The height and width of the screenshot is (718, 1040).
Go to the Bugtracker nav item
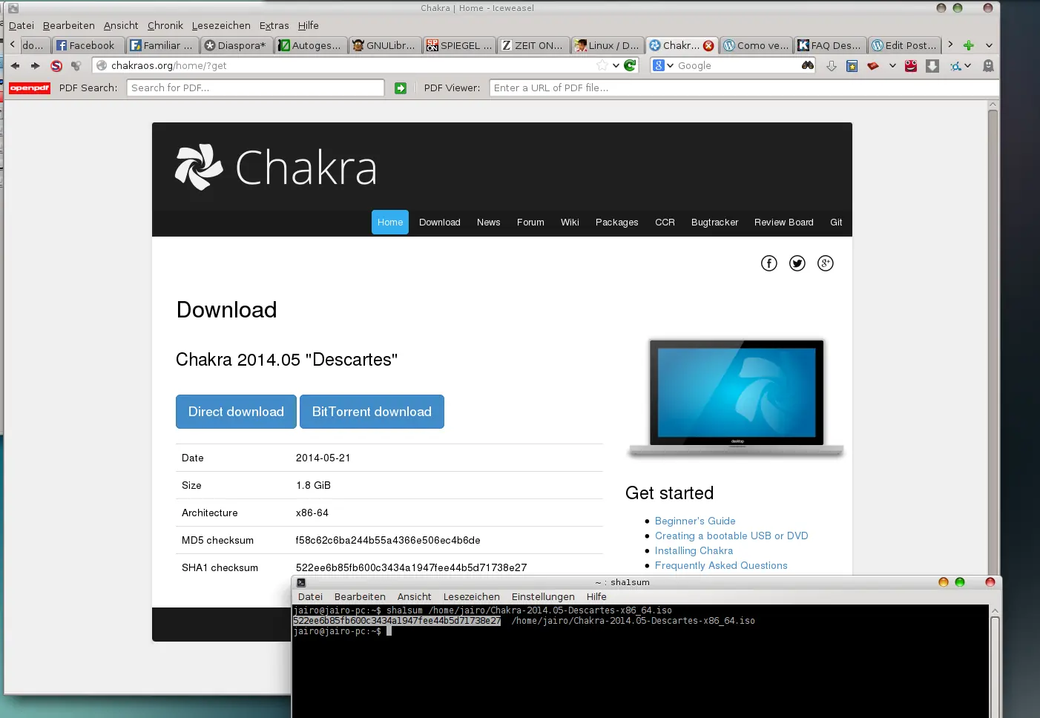(714, 223)
